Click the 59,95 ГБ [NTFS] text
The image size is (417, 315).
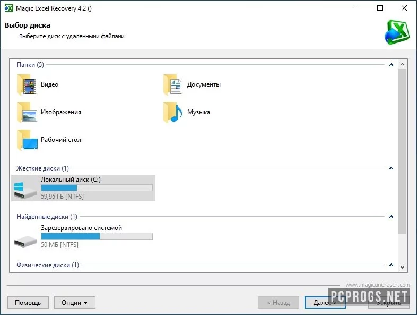pyautogui.click(x=62, y=197)
